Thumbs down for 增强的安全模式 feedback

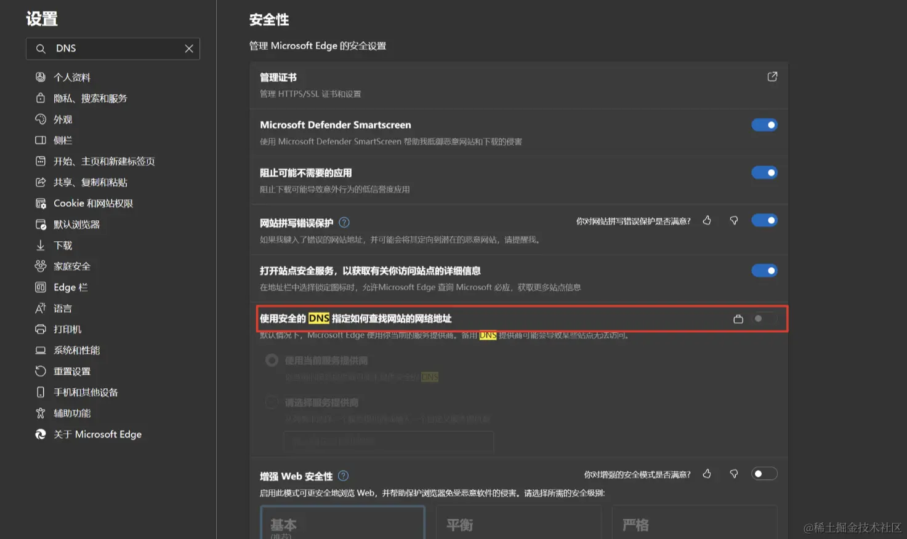coord(734,474)
